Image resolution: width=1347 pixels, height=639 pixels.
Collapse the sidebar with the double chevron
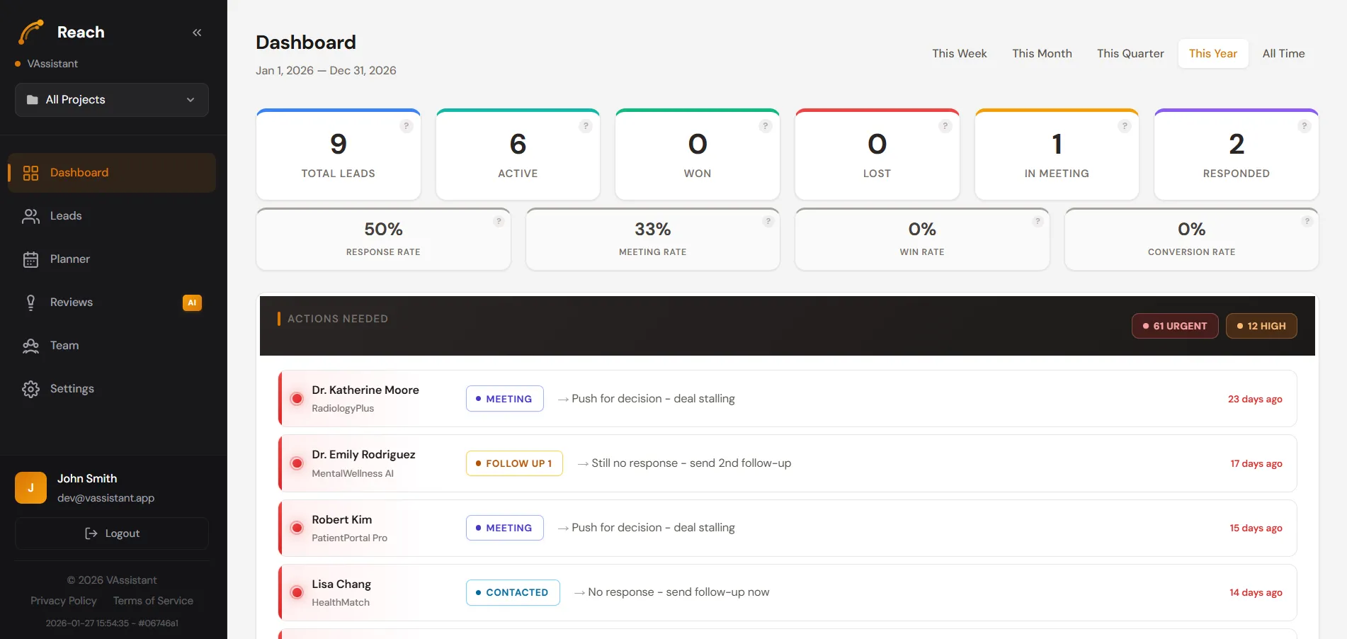[x=197, y=32]
